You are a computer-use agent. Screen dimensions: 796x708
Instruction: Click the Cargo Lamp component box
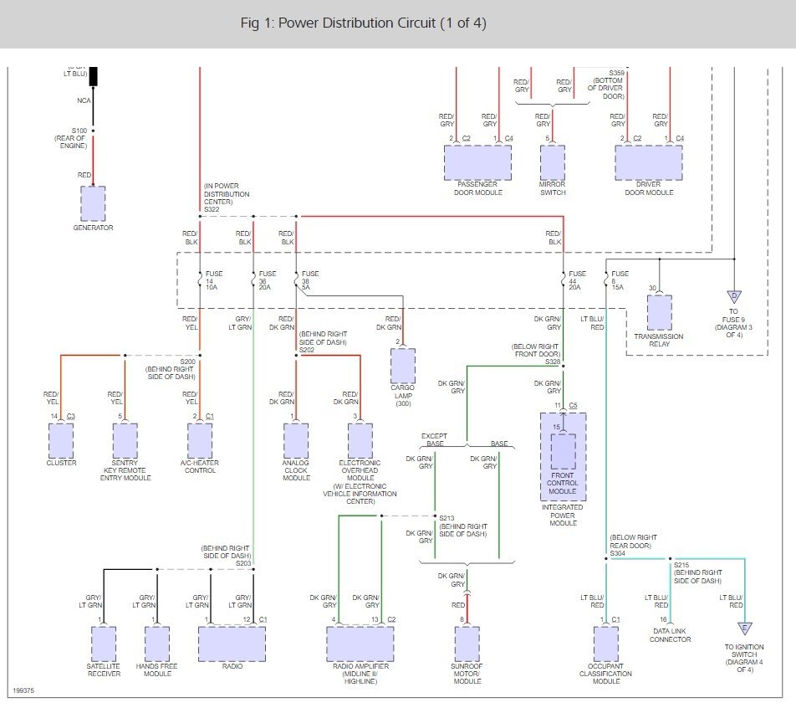[x=403, y=366]
